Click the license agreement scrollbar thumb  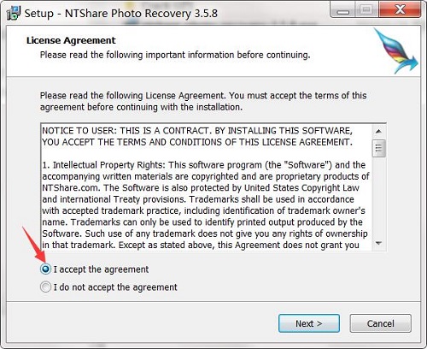378,148
